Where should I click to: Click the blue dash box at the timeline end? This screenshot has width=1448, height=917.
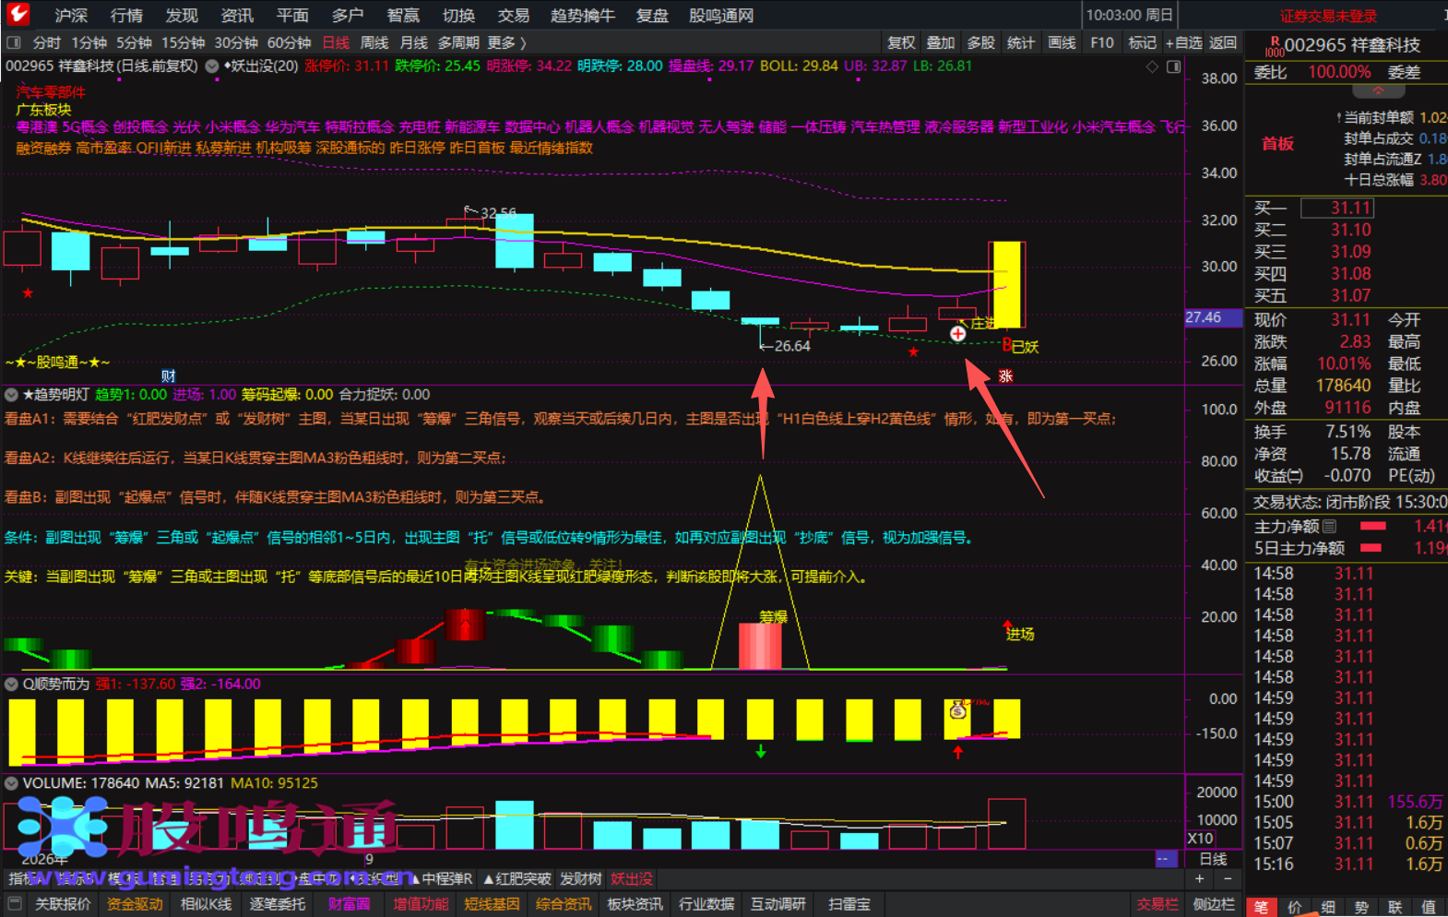[x=1167, y=859]
